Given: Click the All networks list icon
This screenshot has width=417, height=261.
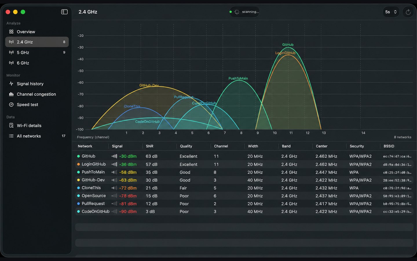Looking at the screenshot, I should click(x=11, y=136).
